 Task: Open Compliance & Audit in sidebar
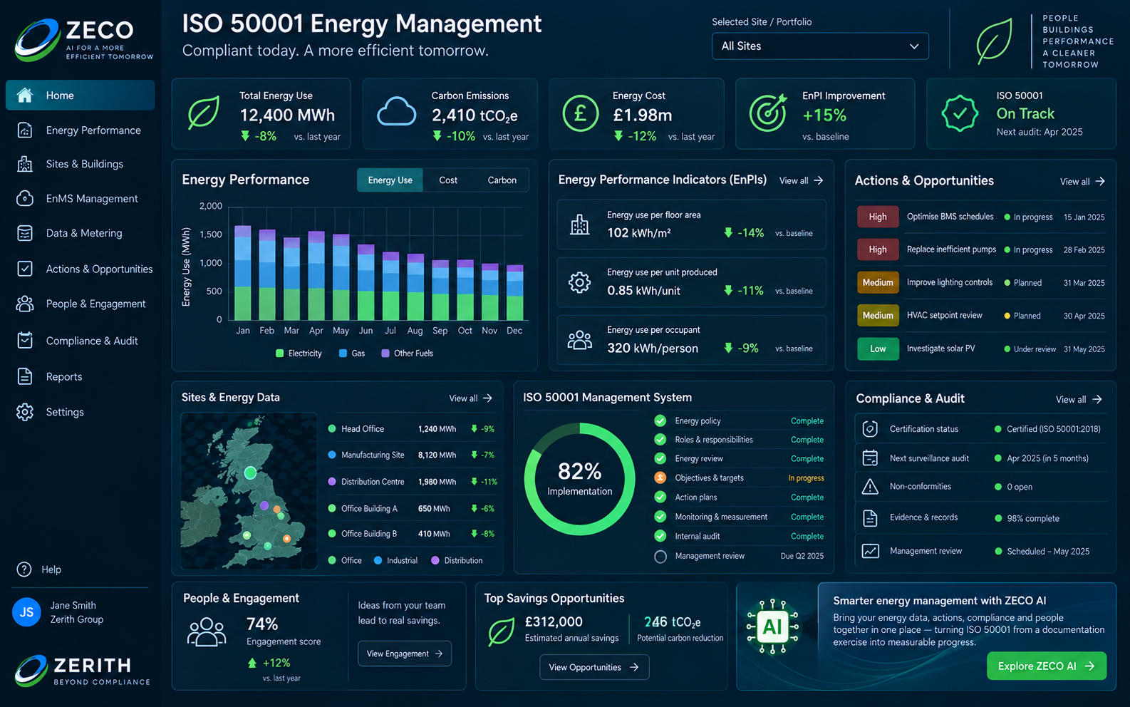point(80,341)
